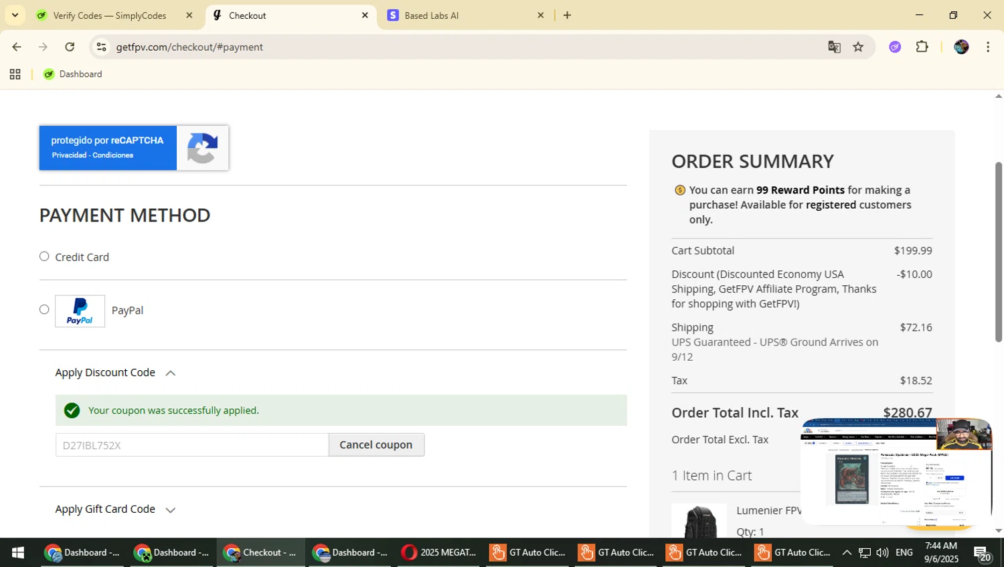
Task: Click the ENG language indicator
Action: tap(904, 553)
